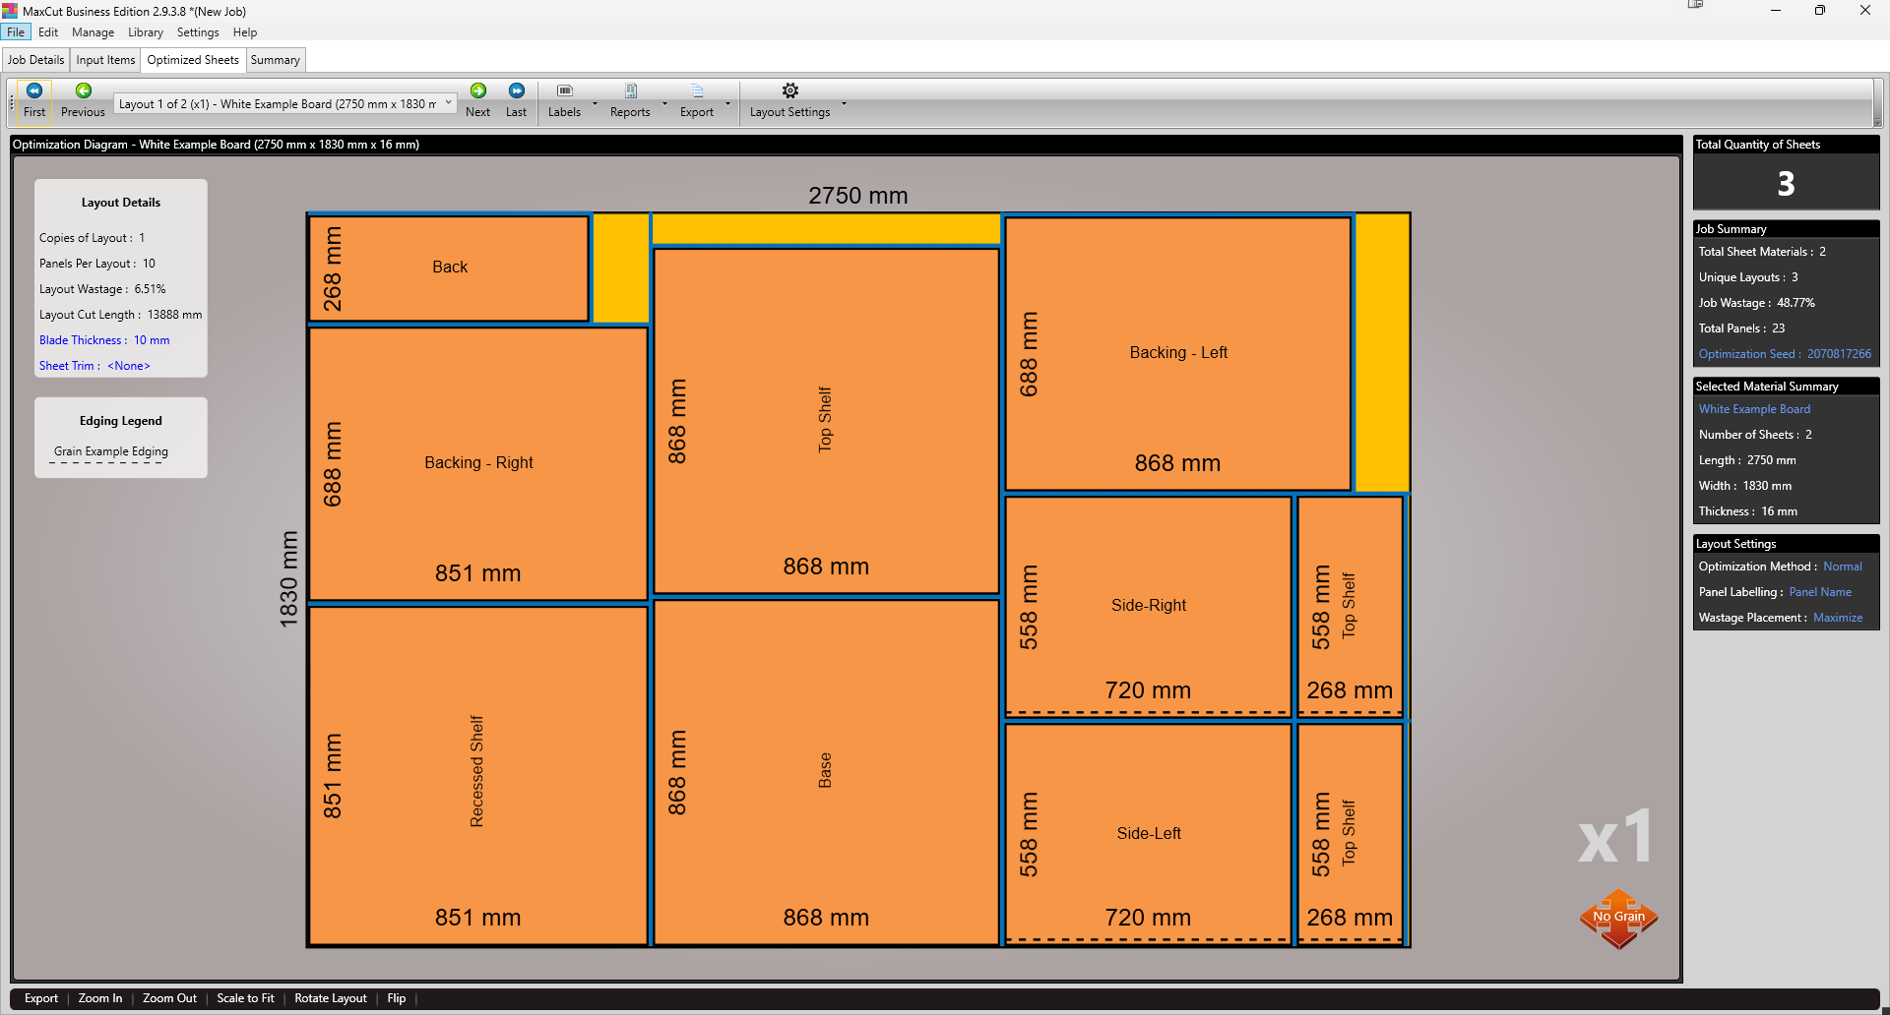Jump to the Last layout
The height and width of the screenshot is (1015, 1890).
tap(516, 100)
